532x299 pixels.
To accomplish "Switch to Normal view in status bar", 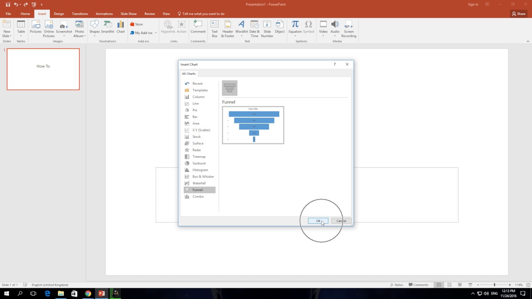I will point(438,285).
